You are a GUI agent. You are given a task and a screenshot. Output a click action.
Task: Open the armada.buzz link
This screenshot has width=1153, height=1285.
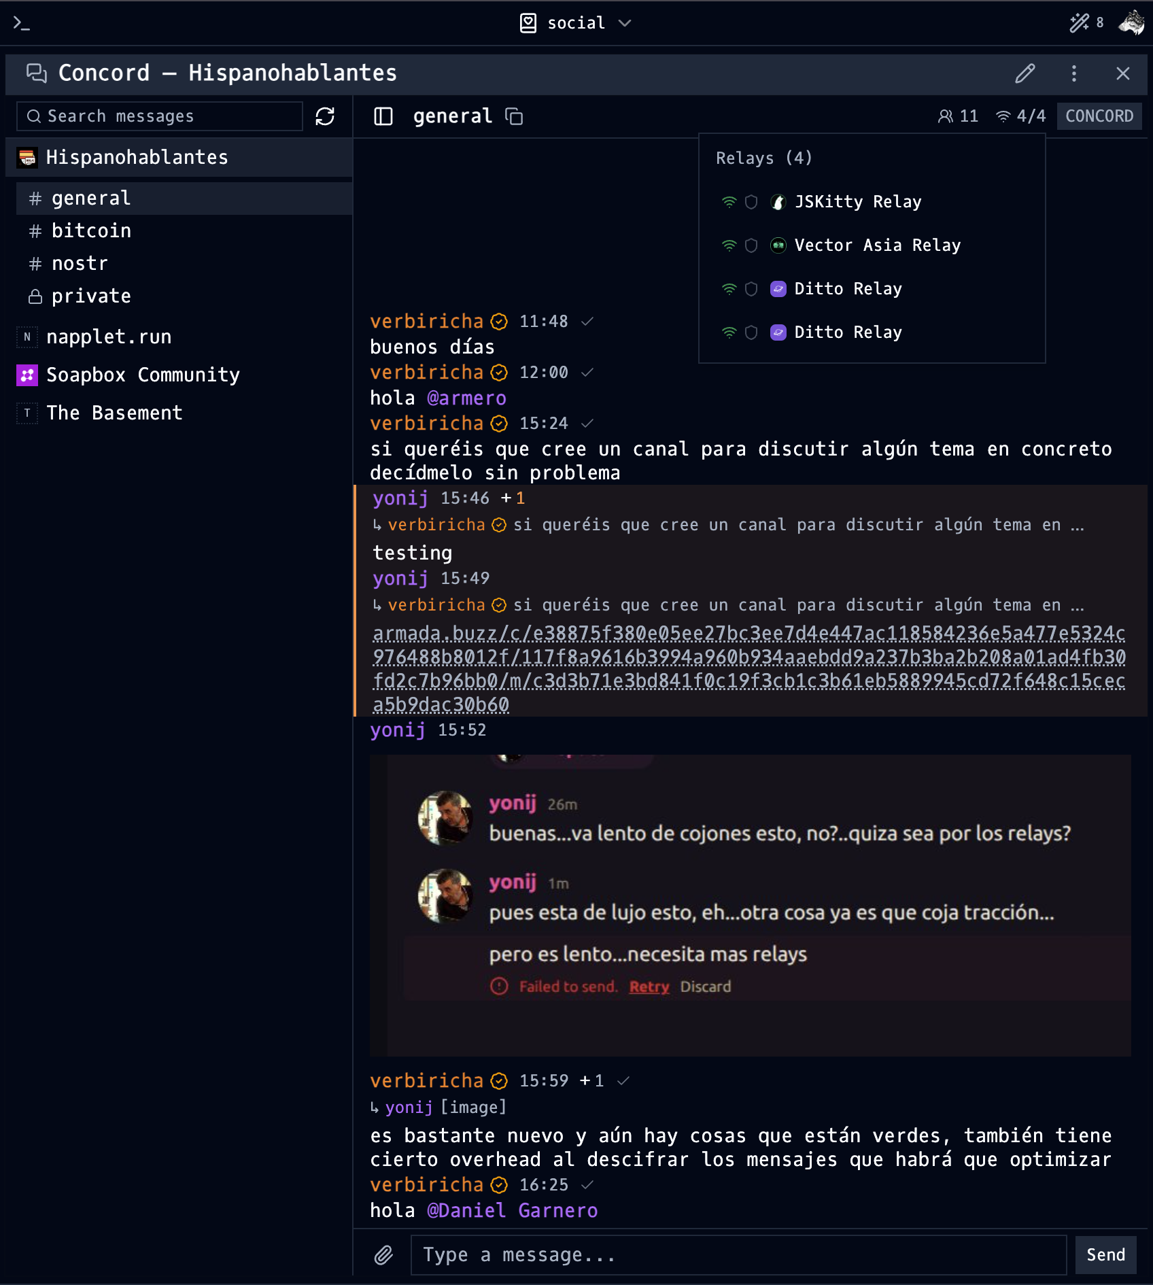tap(748, 669)
